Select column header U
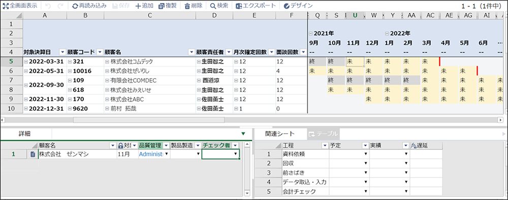 point(355,15)
